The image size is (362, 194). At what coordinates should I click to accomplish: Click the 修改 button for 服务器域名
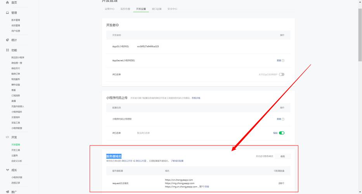pos(282,156)
